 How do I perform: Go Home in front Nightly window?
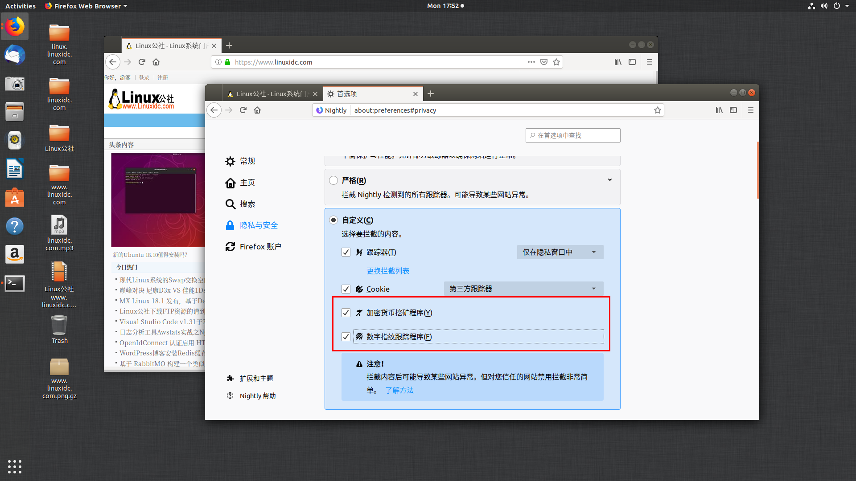pos(257,110)
